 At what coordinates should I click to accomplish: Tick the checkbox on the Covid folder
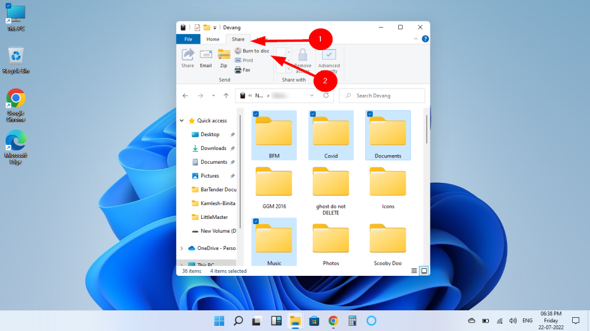coord(313,113)
